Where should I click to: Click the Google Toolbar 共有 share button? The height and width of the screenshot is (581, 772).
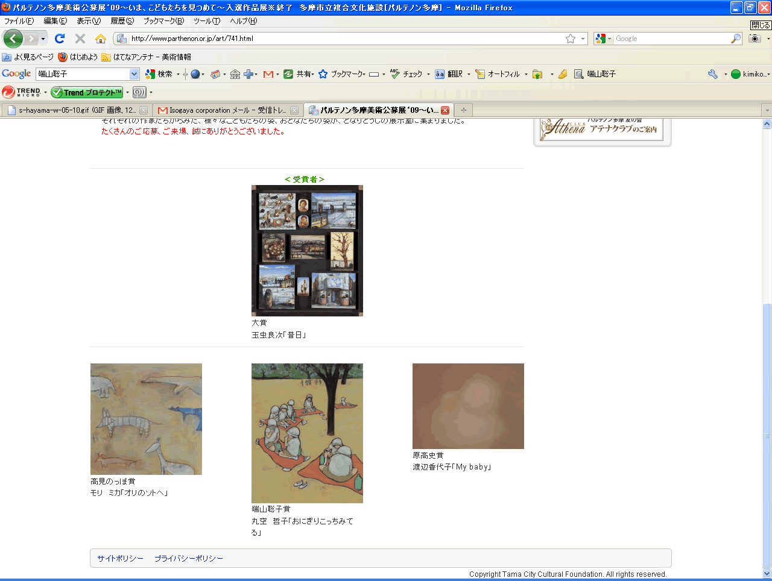(x=299, y=74)
